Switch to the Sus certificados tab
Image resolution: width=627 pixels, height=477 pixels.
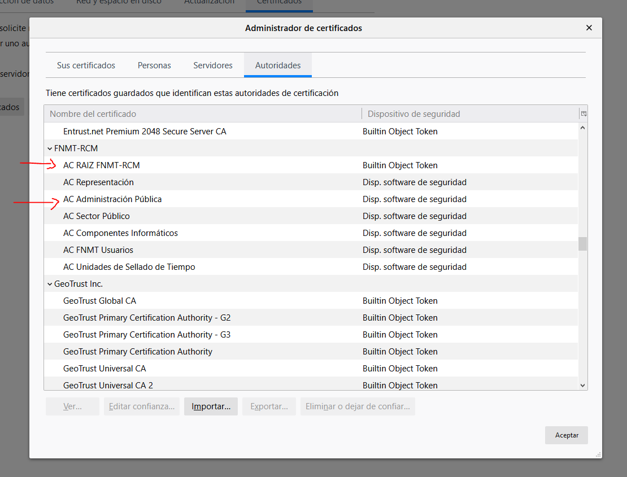[x=86, y=65]
